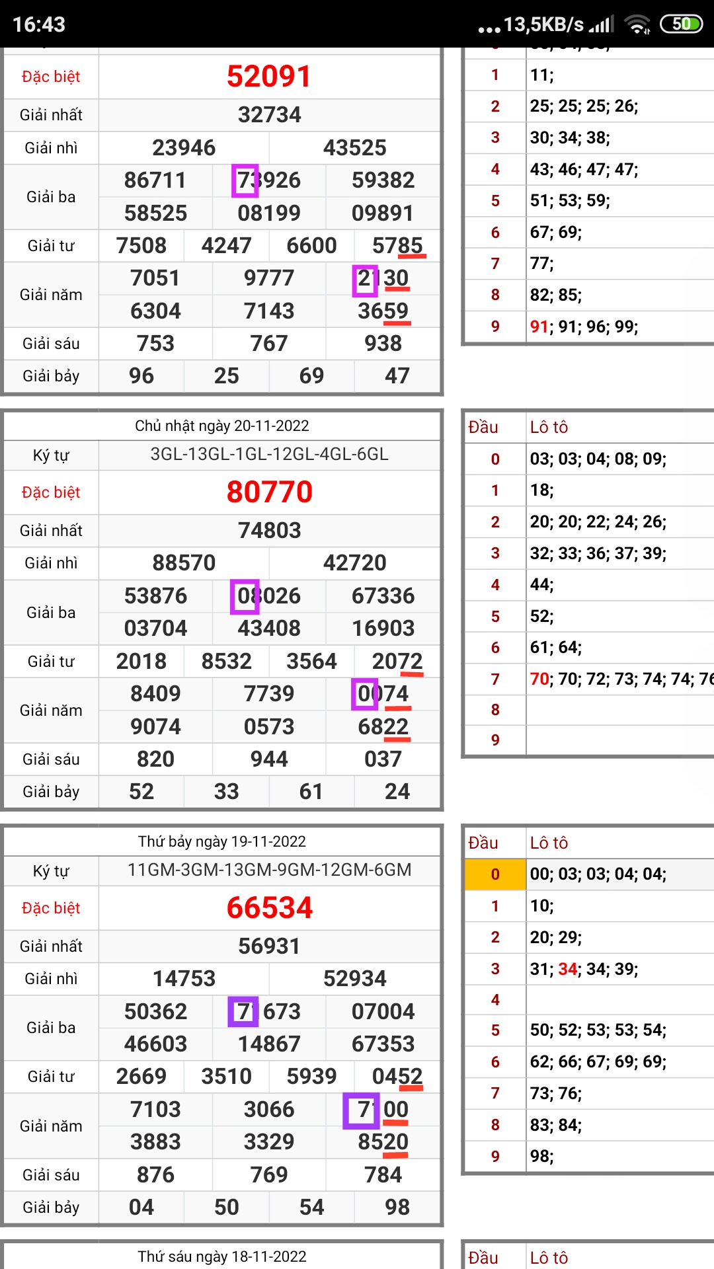Tap third prize number 86711
714x1269 pixels.
click(x=155, y=180)
